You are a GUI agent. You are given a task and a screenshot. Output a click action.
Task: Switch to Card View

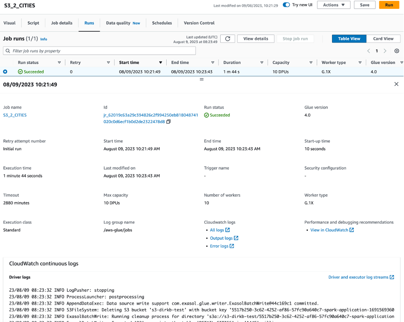[383, 38]
